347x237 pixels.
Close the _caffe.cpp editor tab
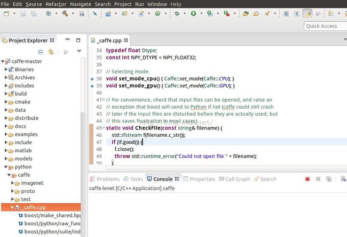126,40
